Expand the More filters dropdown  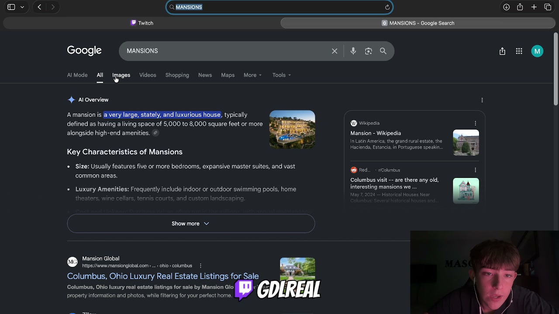253,75
